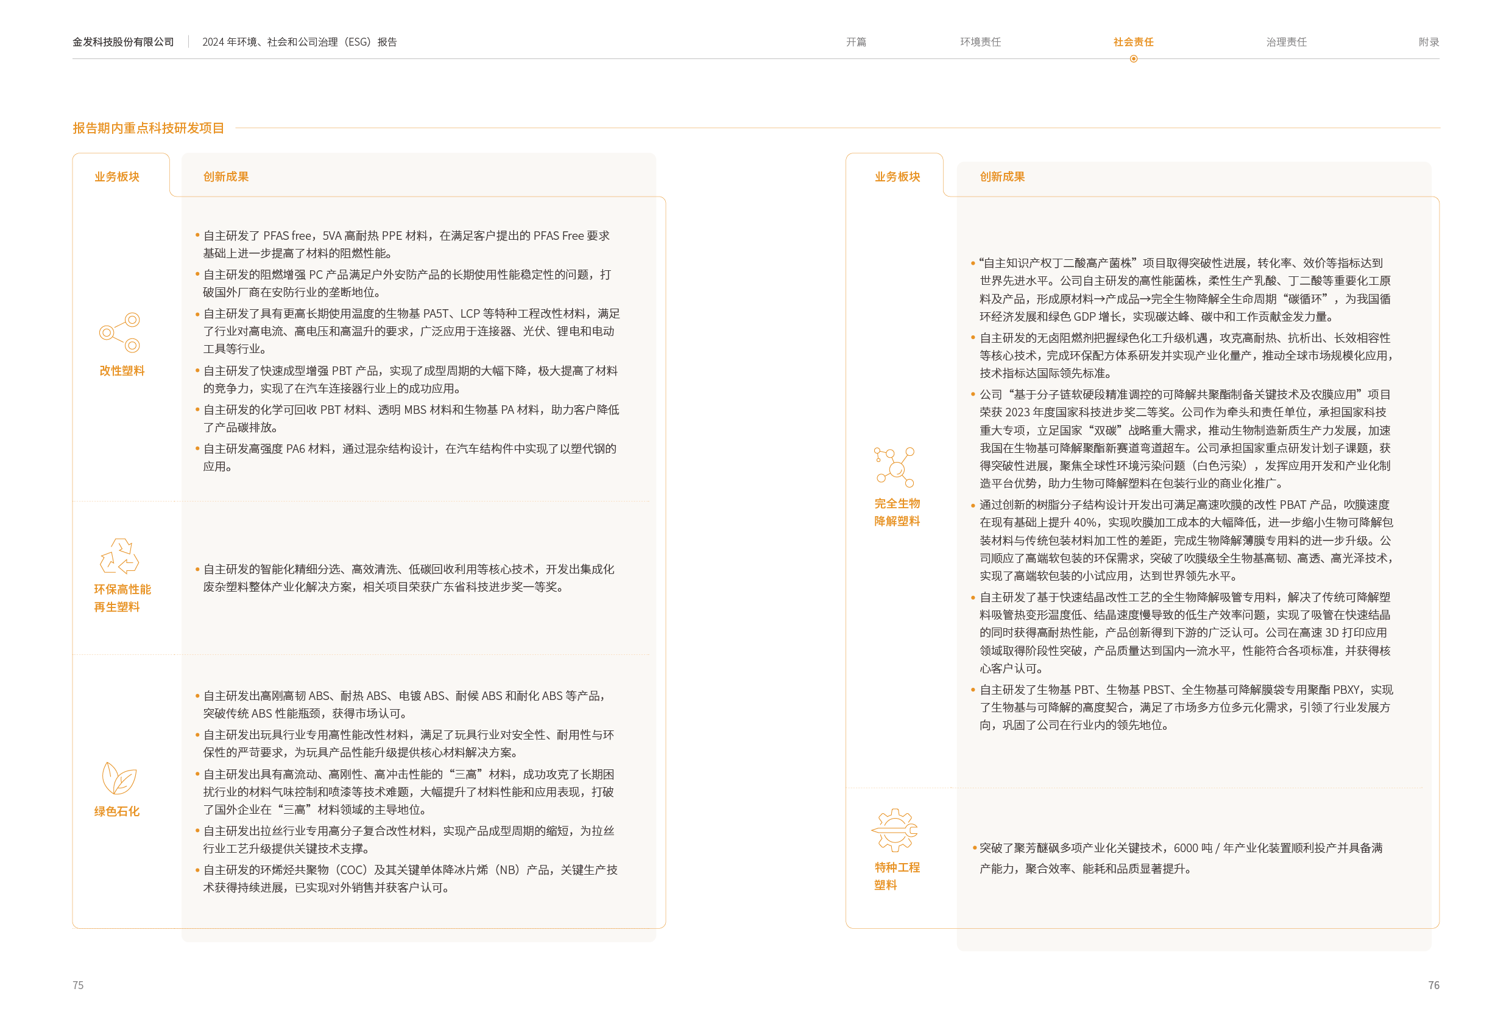
Task: Click the left table 业务板块 header
Action: click(117, 177)
